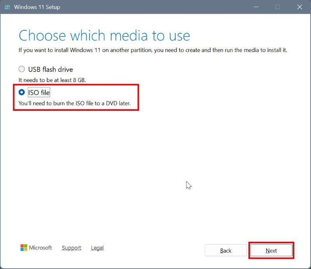
Task: Select the ISO file radio button
Action: [22, 93]
